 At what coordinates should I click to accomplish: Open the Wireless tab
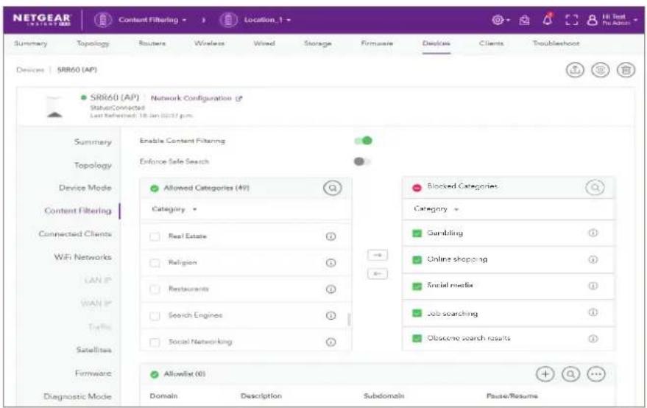point(209,43)
